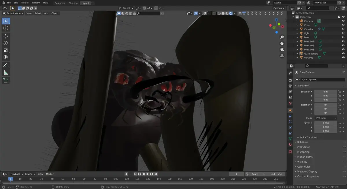Jump to the timeline end frame

tap(156, 174)
